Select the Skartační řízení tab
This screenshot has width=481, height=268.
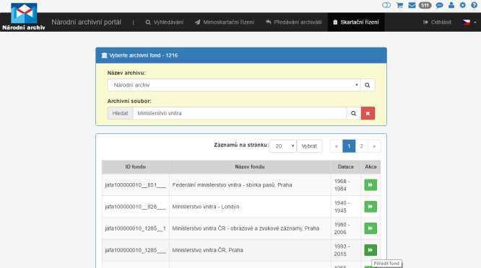pyautogui.click(x=356, y=22)
